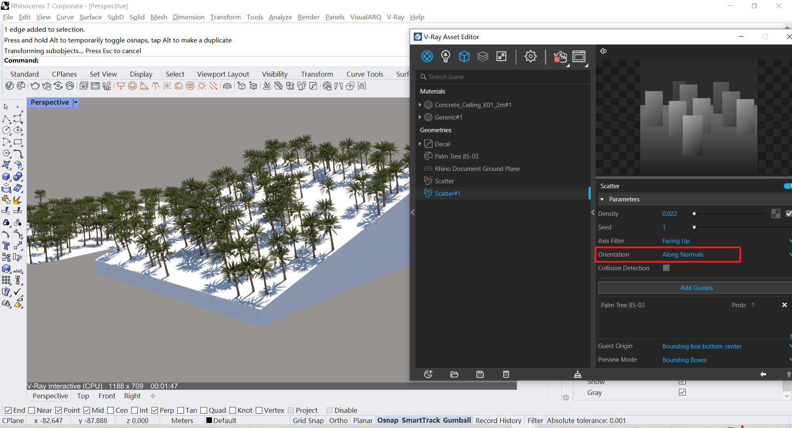
Task: Open the Preview Mode Bounding Boxes dropdown
Action: 726,360
